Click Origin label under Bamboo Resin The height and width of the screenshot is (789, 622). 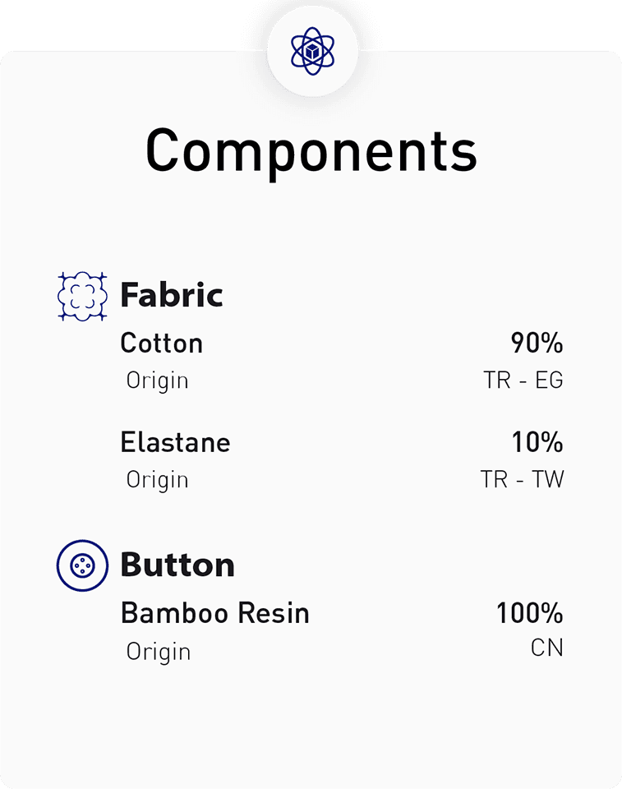pos(159,652)
